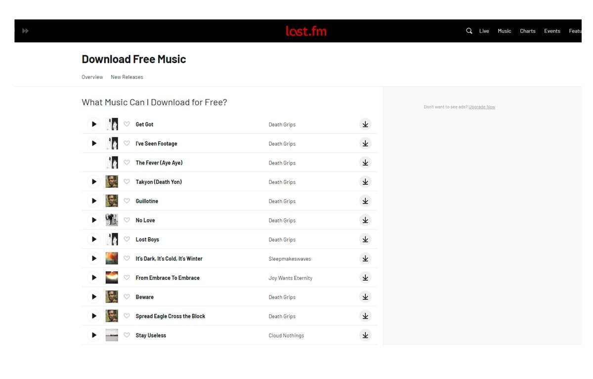Play the Beware track
593x379 pixels.
pyautogui.click(x=94, y=297)
